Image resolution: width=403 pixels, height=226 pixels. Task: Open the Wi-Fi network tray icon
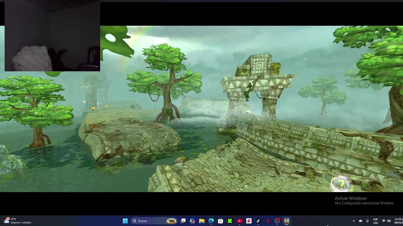(383, 221)
